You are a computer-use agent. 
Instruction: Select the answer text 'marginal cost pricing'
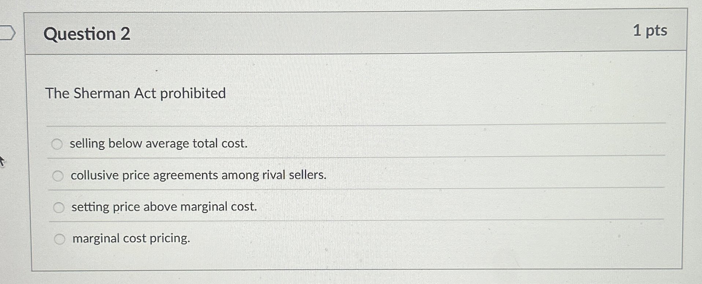point(131,238)
